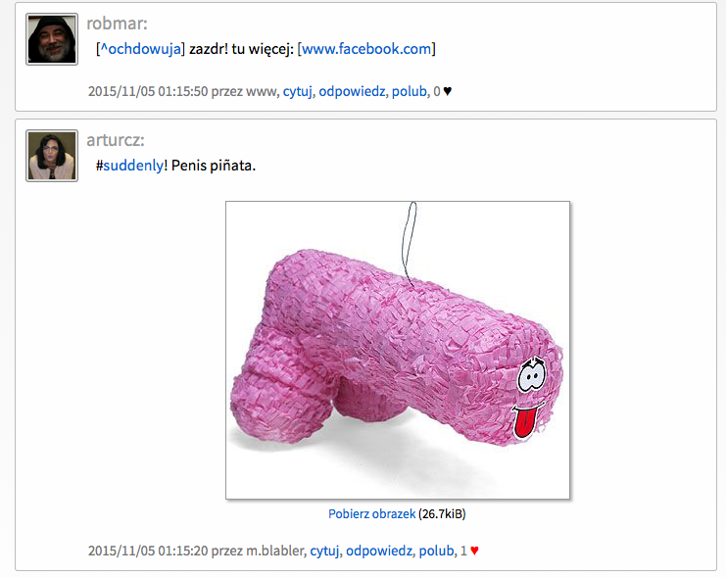The height and width of the screenshot is (577, 726).
Task: Click polub on arturcz's post
Action: (x=436, y=551)
